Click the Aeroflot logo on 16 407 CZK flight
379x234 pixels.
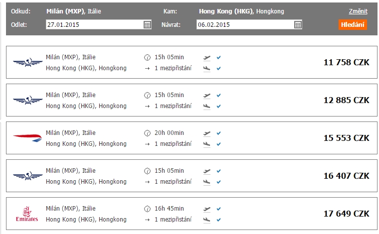point(28,176)
